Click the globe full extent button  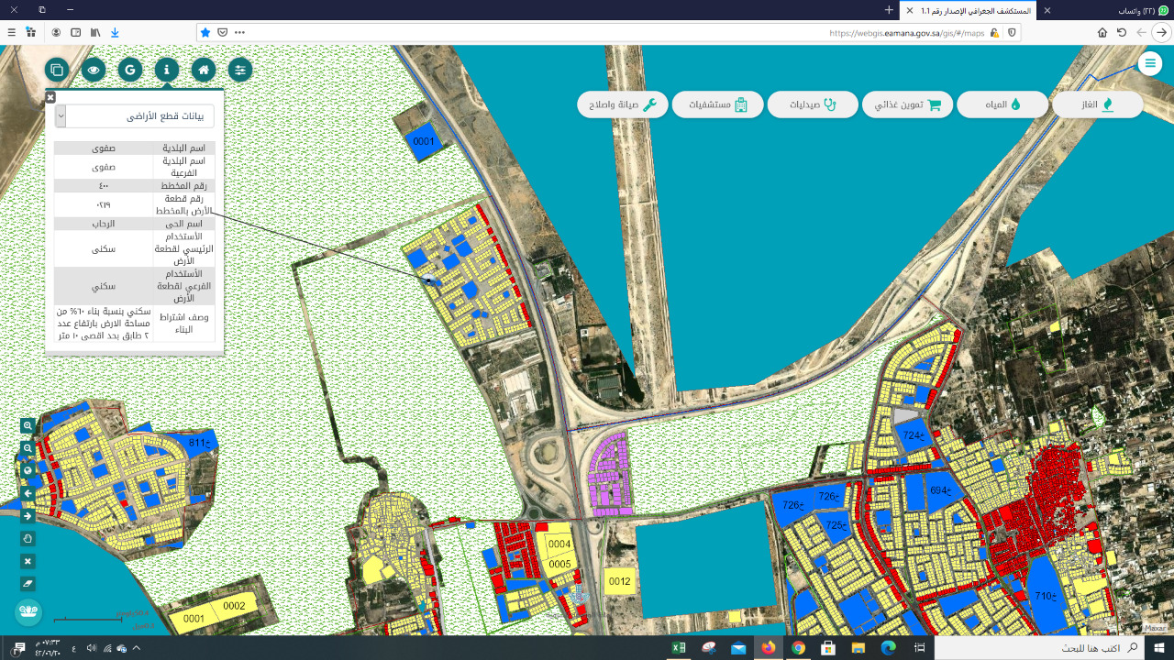click(x=28, y=471)
